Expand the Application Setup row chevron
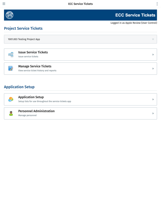Viewport: 161px width, 215px height. [153, 99]
